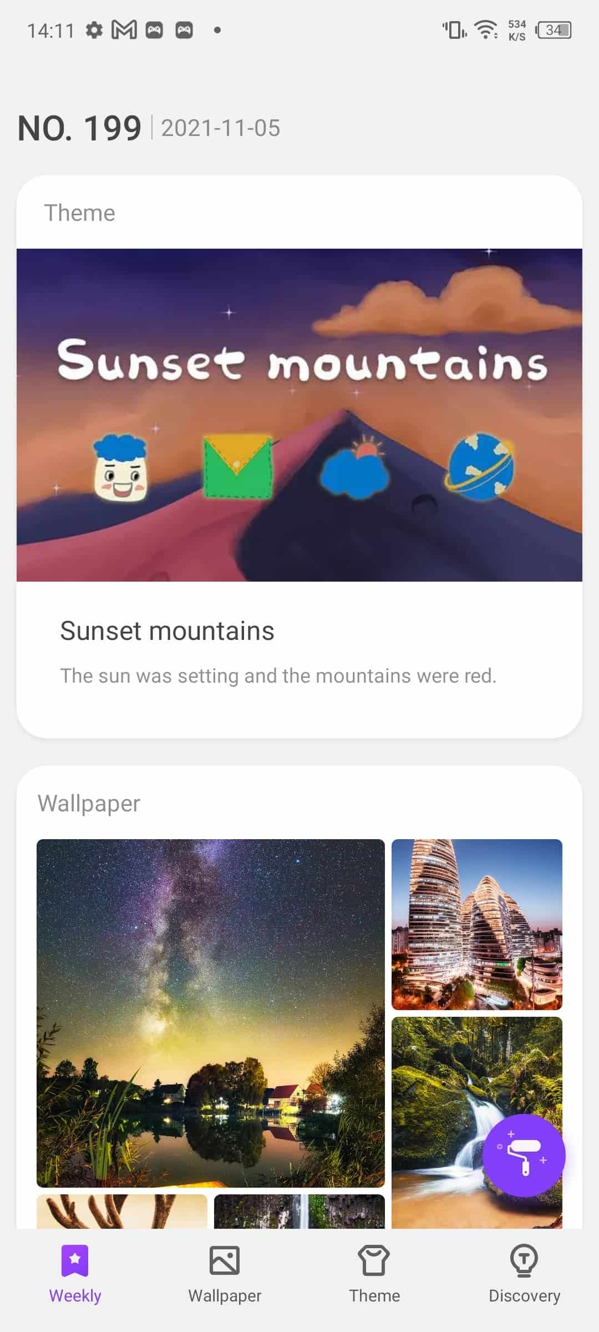Open the curved skyscrapers city wallpaper
The height and width of the screenshot is (1332, 599).
click(x=477, y=924)
